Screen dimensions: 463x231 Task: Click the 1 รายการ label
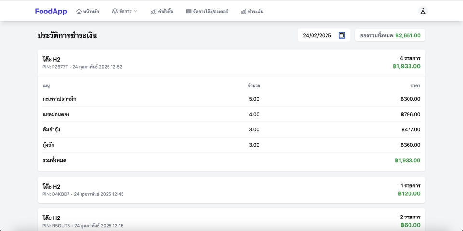410,185
